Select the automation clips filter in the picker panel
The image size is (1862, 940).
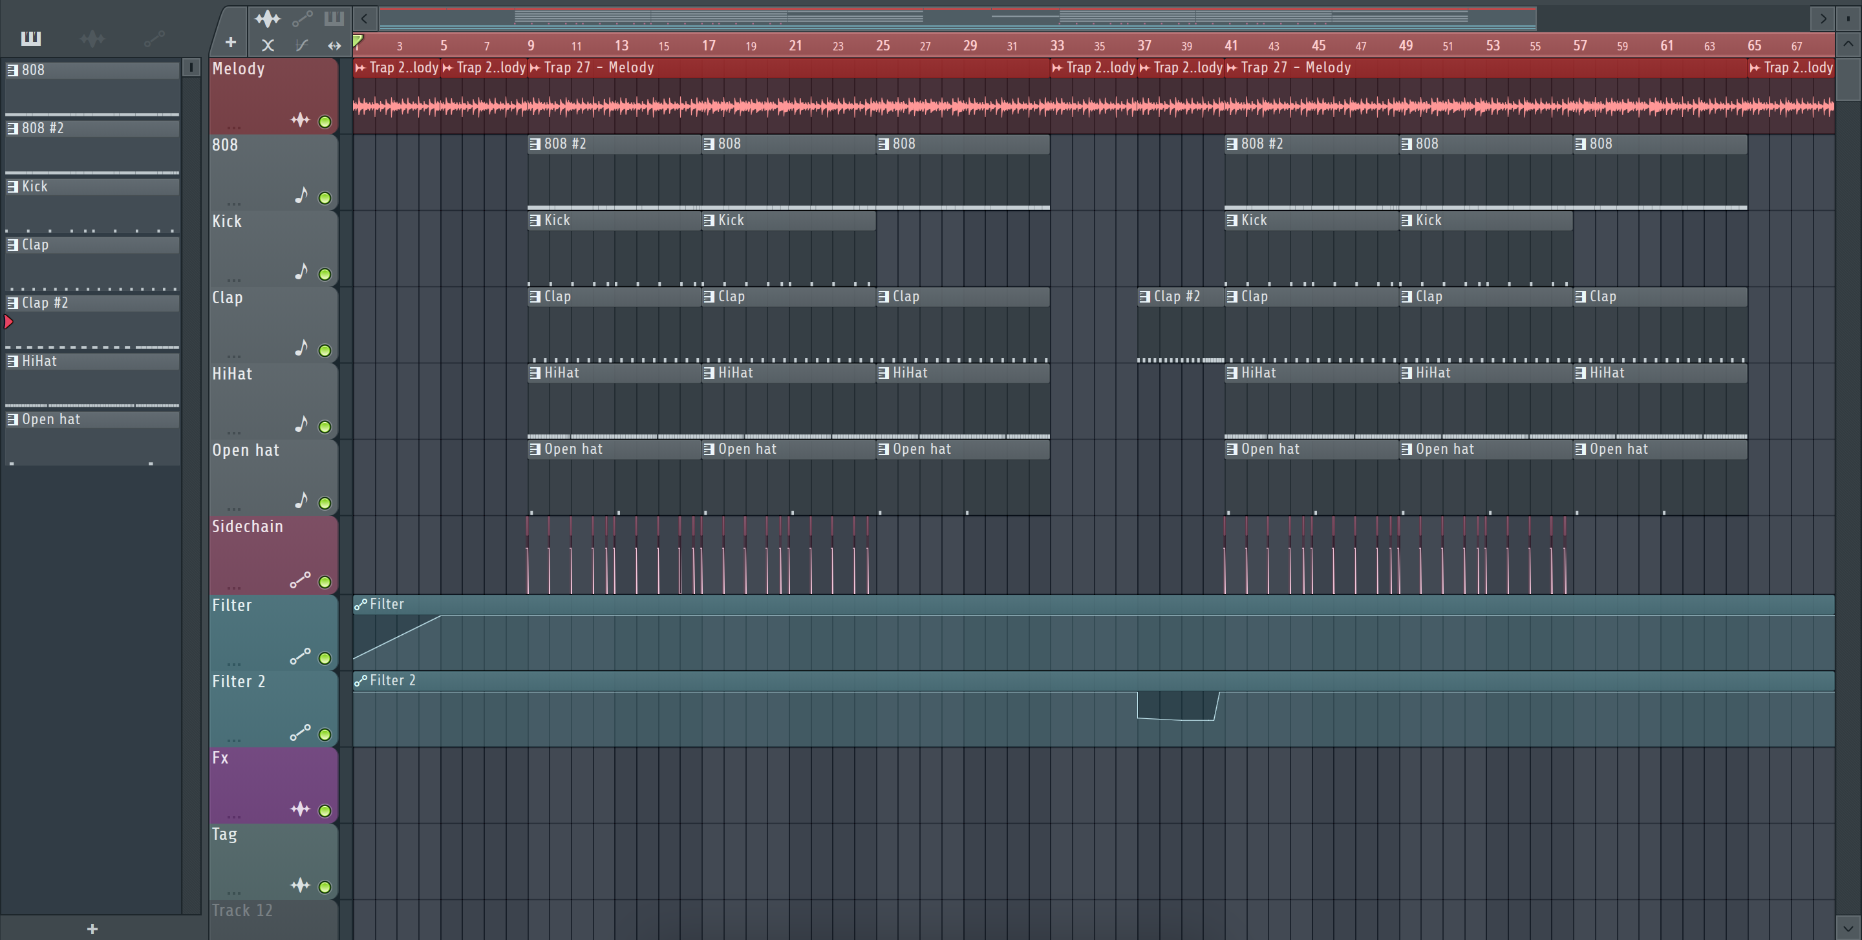coord(155,38)
